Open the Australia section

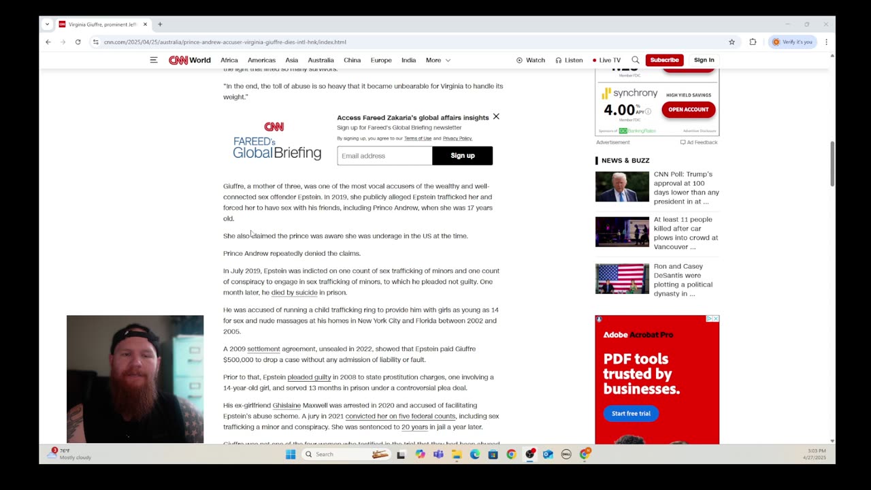[x=321, y=60]
